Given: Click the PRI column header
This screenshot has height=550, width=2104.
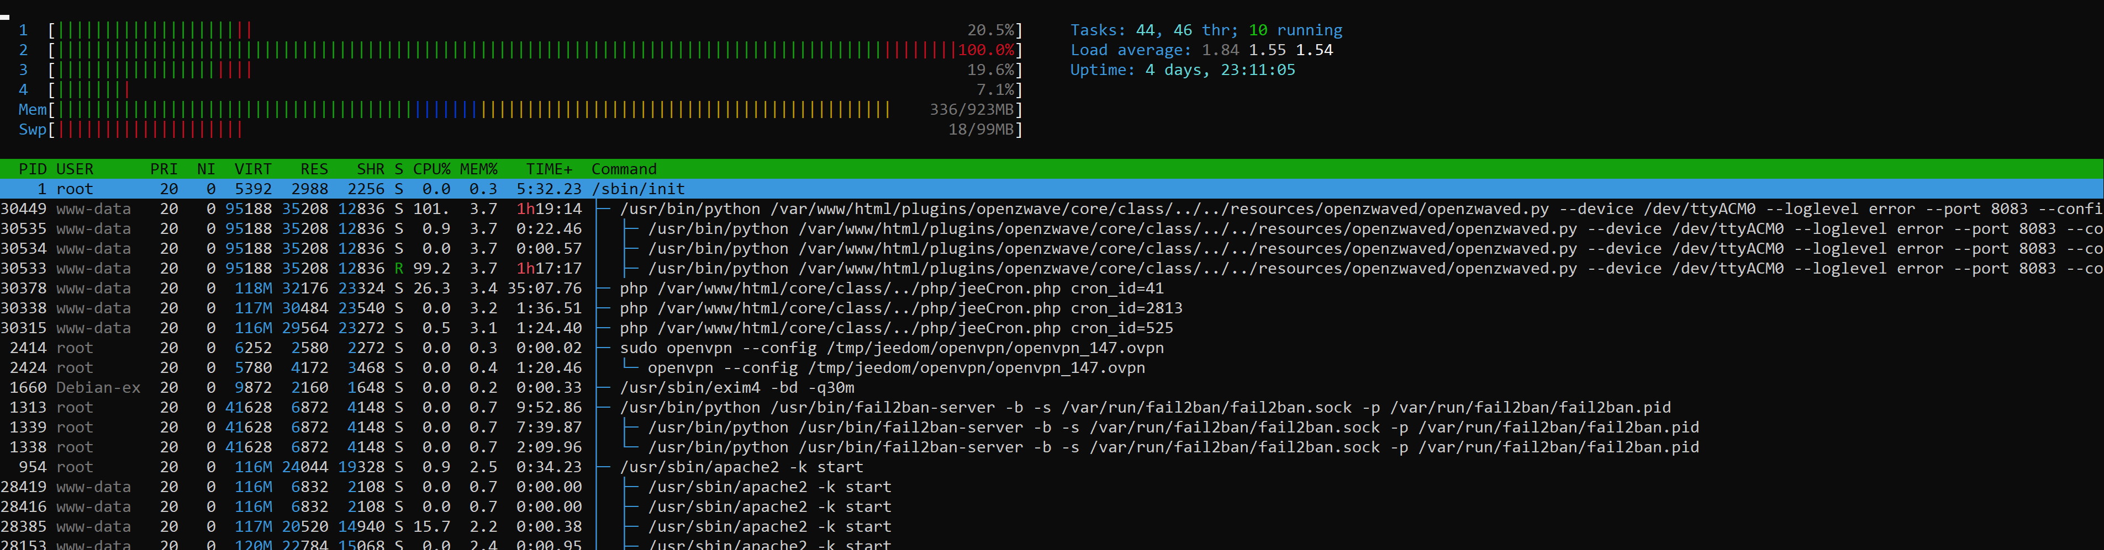Looking at the screenshot, I should pos(164,169).
